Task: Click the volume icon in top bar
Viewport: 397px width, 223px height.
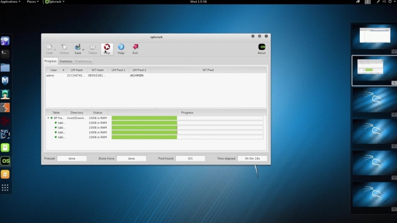Action: click(x=384, y=2)
